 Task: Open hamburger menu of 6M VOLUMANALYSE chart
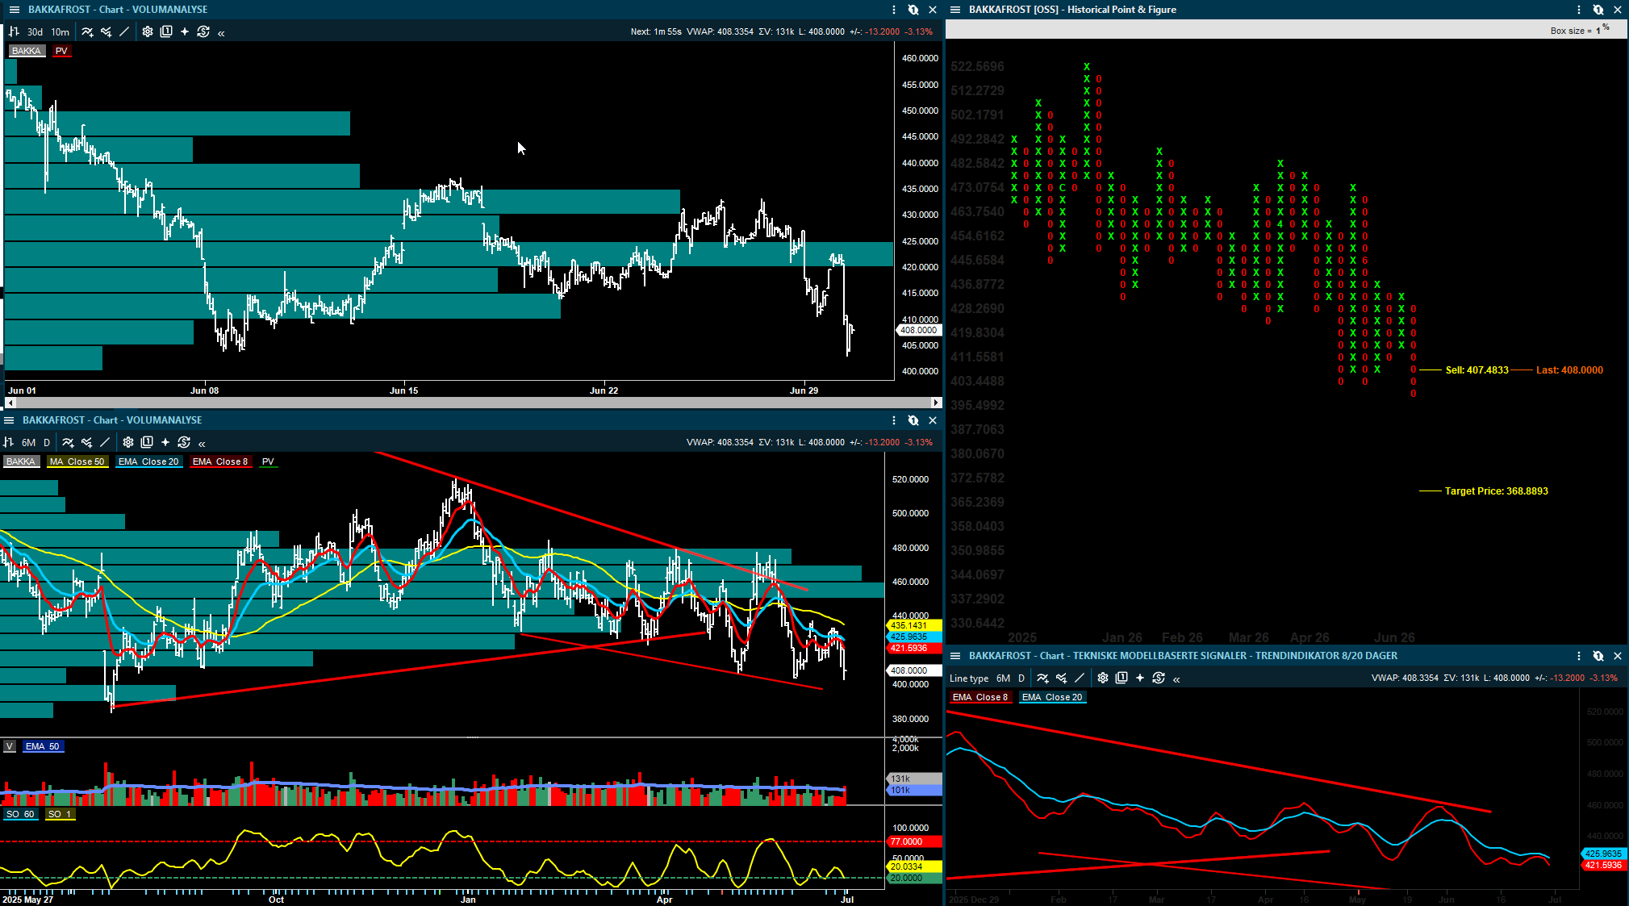click(9, 420)
